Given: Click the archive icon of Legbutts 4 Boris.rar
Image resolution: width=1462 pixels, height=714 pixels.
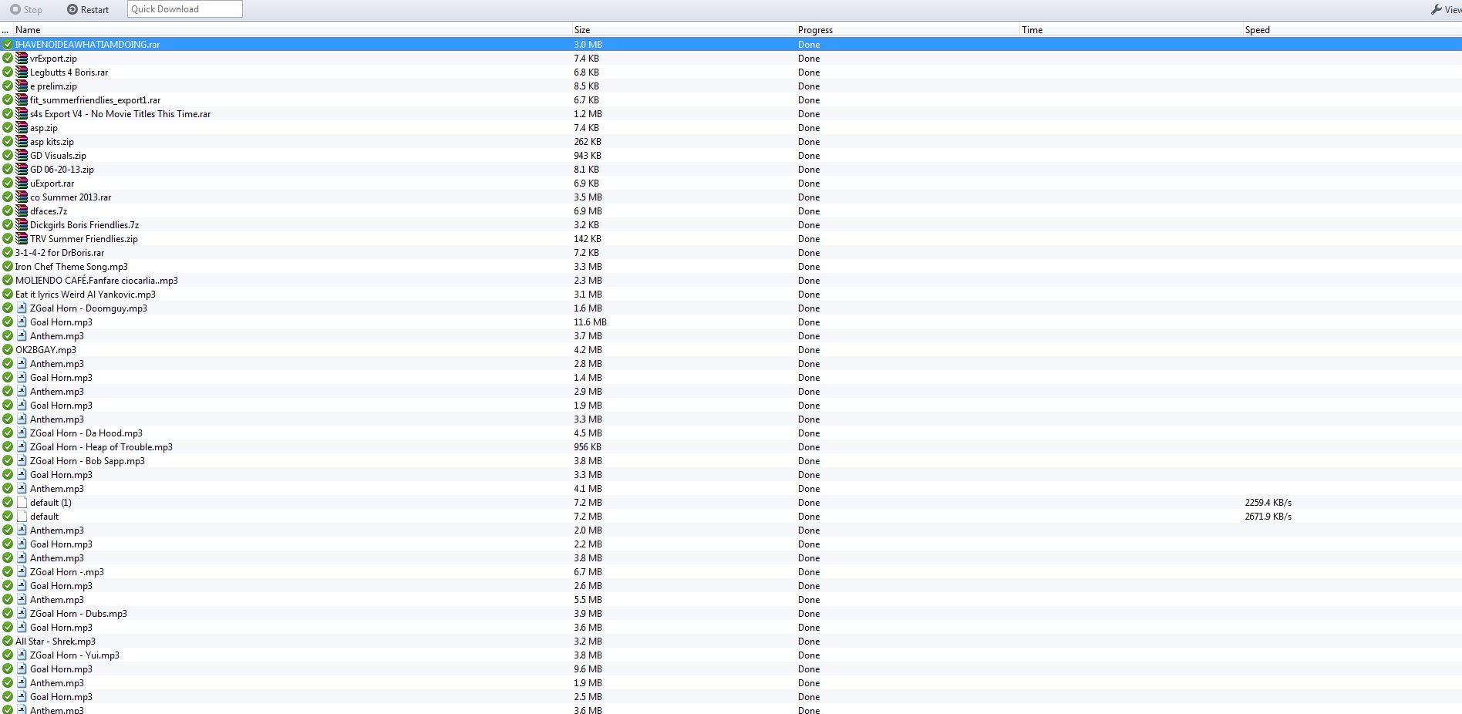Looking at the screenshot, I should click(x=22, y=72).
